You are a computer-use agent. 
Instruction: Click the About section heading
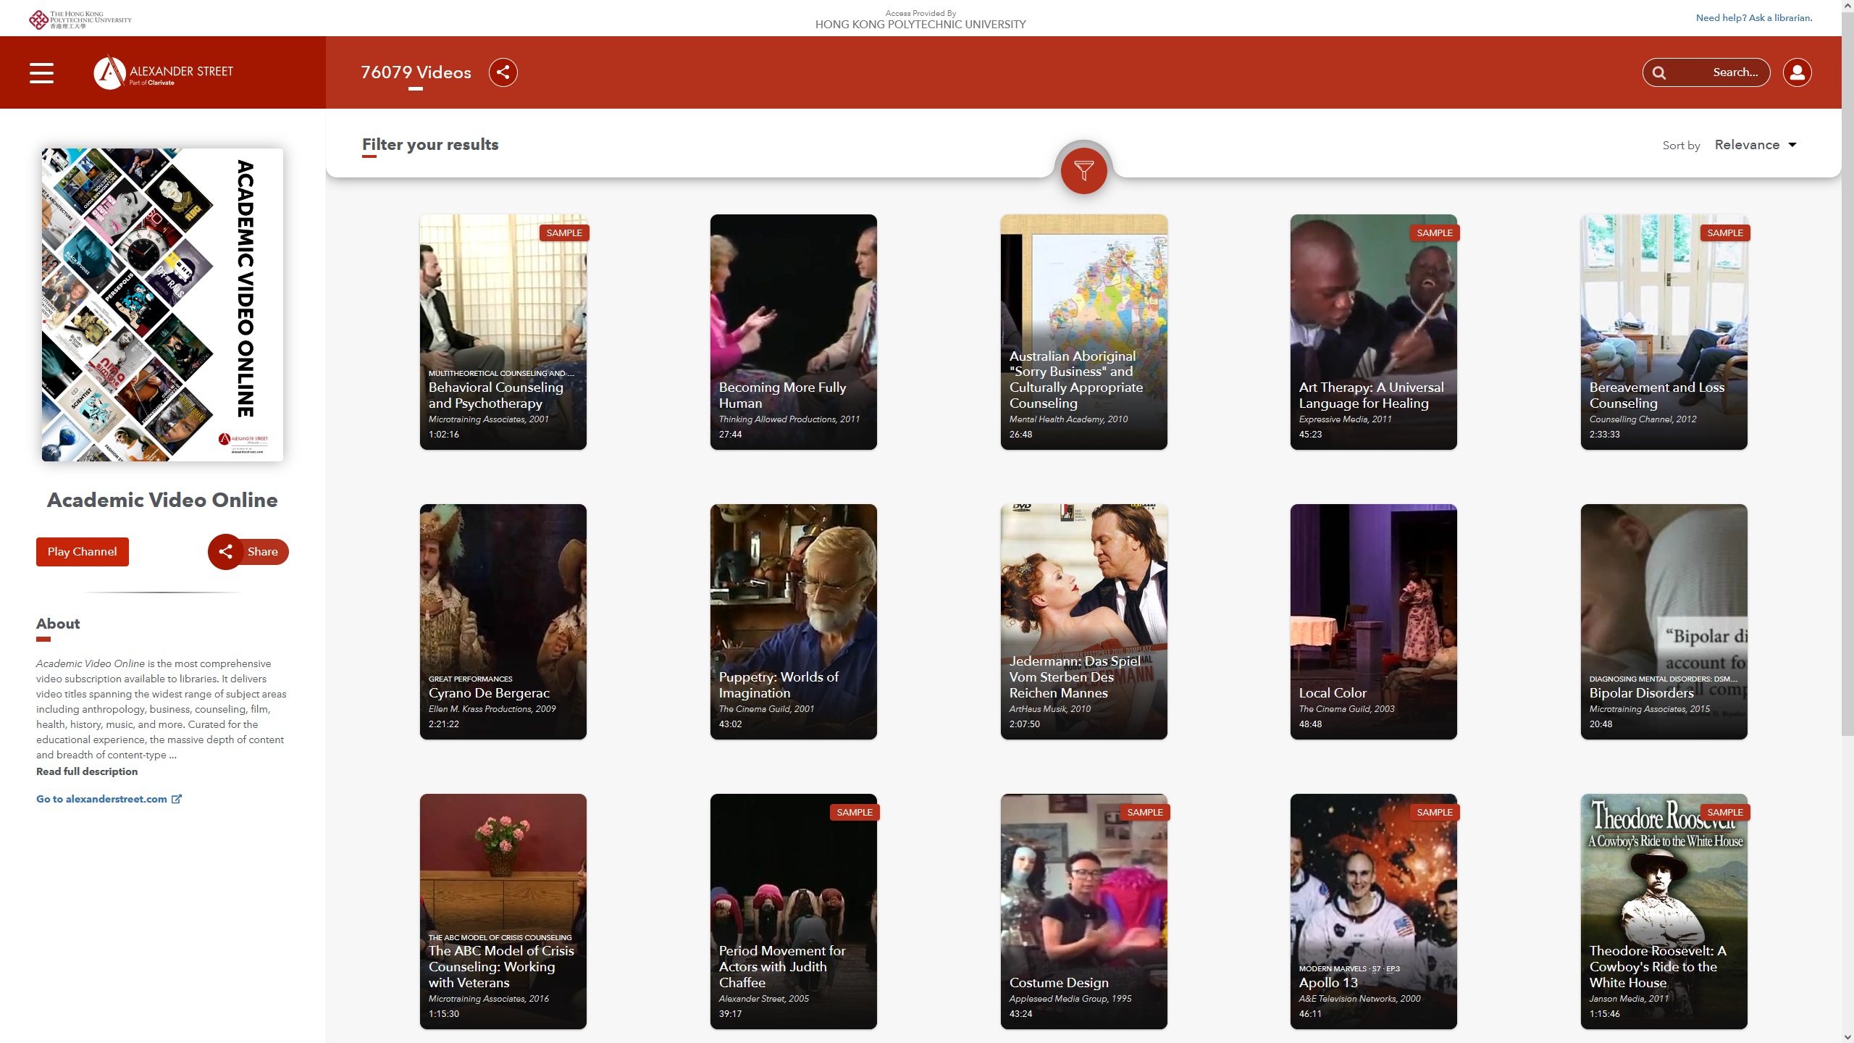(x=58, y=624)
